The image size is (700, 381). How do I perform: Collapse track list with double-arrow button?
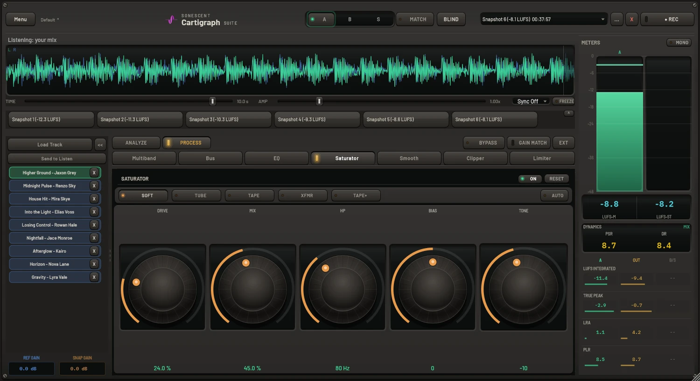click(x=100, y=145)
